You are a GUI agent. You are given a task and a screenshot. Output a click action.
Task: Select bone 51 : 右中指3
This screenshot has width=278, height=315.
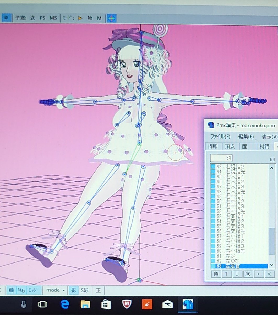(239, 206)
